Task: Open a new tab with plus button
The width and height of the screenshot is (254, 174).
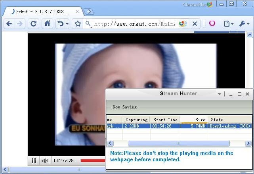Action: coord(89,12)
